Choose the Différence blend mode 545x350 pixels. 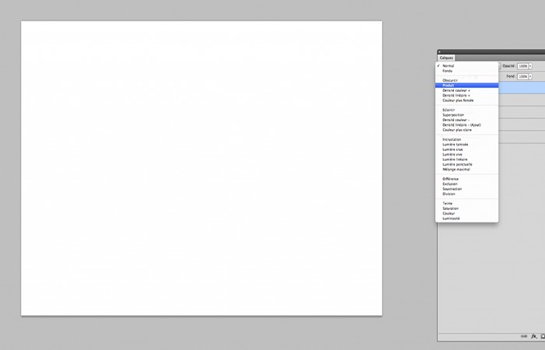pyautogui.click(x=467, y=179)
